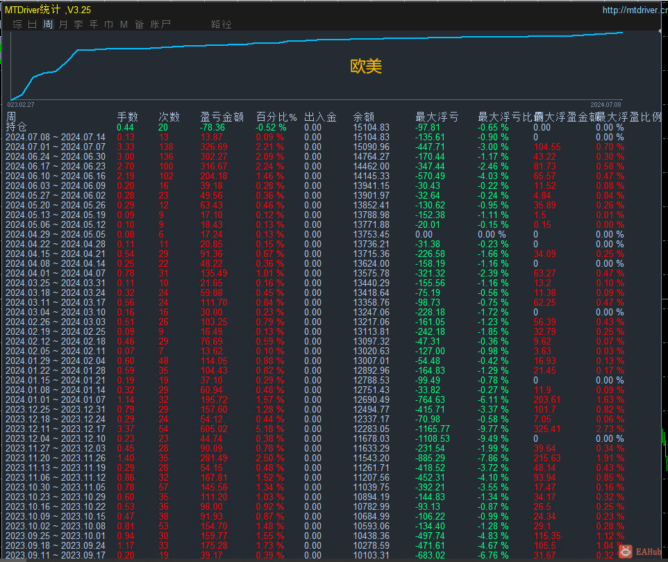Click the 281.49 profit amount
Image resolution: width=668 pixels, height=562 pixels.
pyautogui.click(x=214, y=458)
